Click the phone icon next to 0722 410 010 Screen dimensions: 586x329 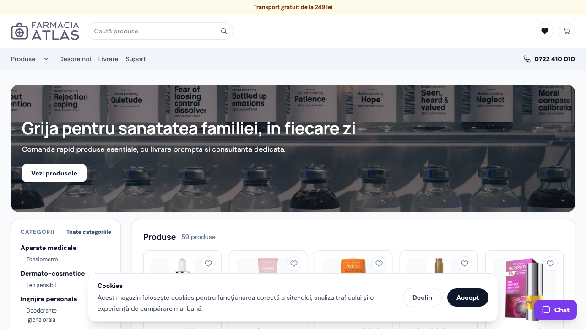pos(526,59)
